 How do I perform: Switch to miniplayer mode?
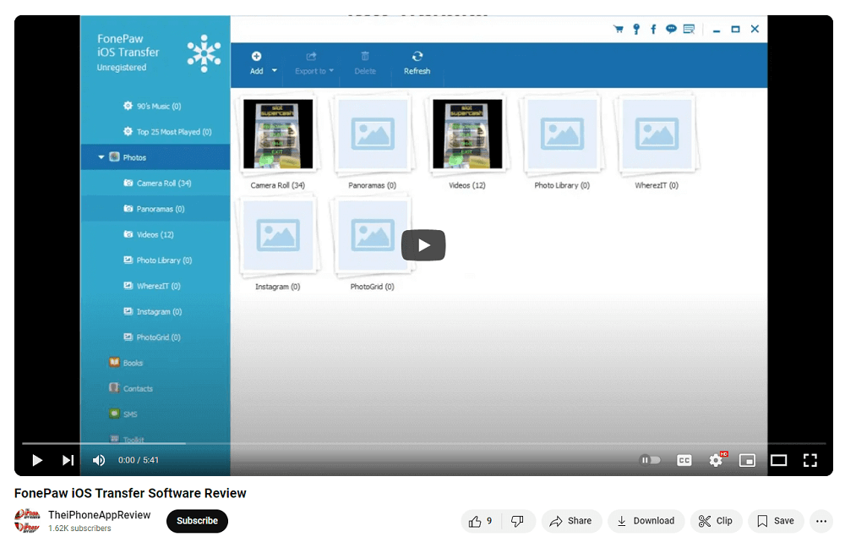(x=747, y=460)
